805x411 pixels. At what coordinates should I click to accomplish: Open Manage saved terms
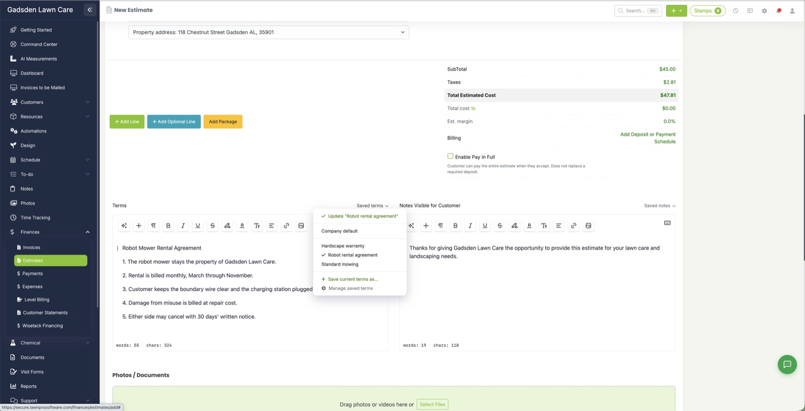pyautogui.click(x=347, y=288)
